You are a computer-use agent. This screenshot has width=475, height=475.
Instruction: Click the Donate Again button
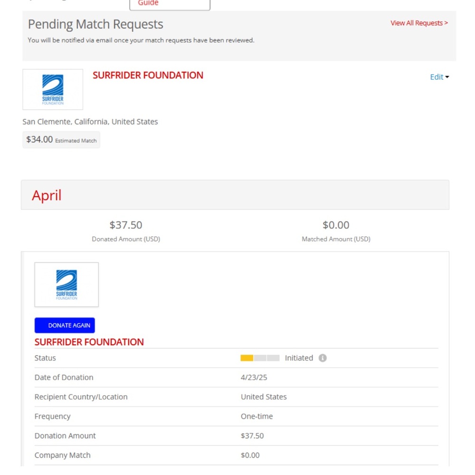tap(65, 325)
